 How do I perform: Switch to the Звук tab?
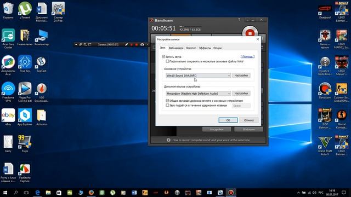pyautogui.click(x=162, y=48)
